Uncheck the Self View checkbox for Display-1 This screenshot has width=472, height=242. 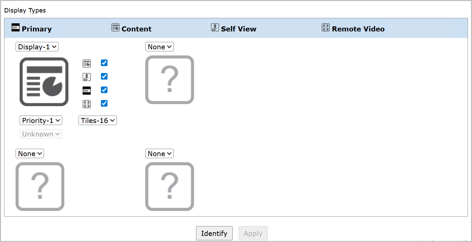point(104,76)
